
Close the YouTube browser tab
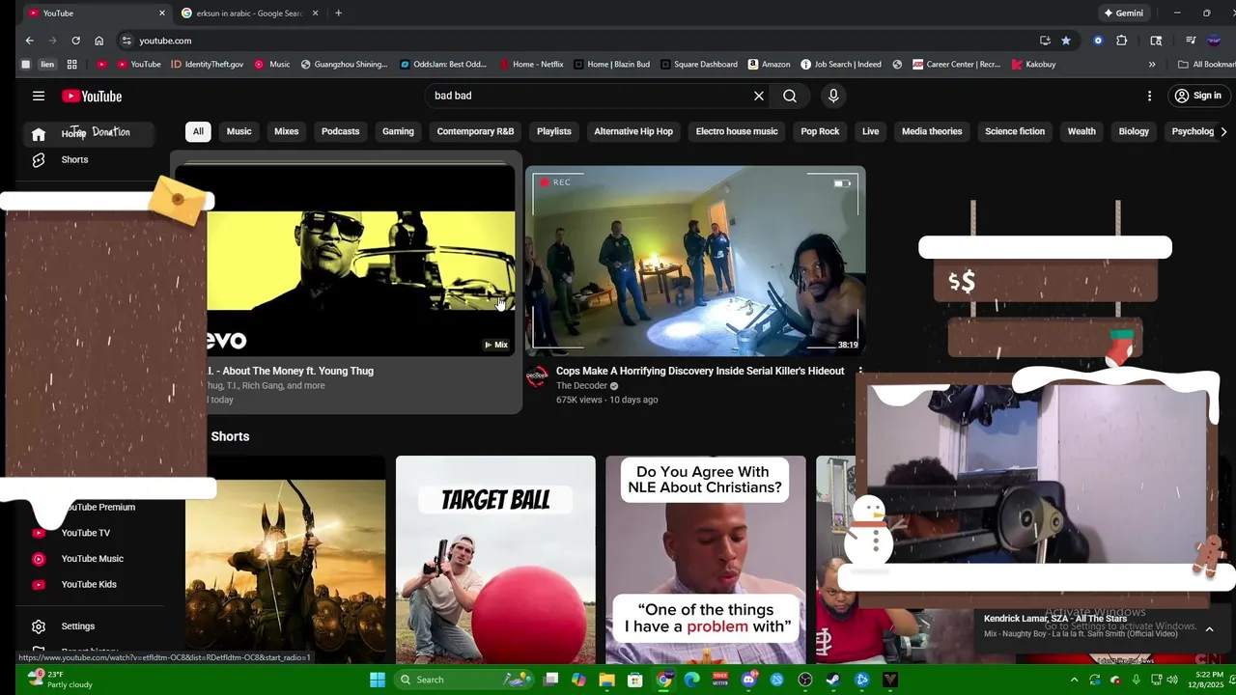pyautogui.click(x=161, y=14)
